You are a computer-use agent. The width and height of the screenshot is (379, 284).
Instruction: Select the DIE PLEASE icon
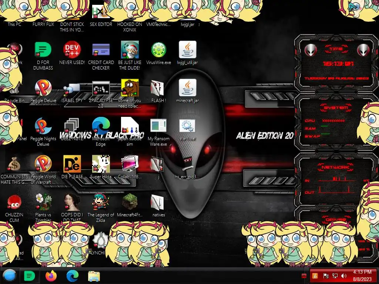tap(72, 164)
